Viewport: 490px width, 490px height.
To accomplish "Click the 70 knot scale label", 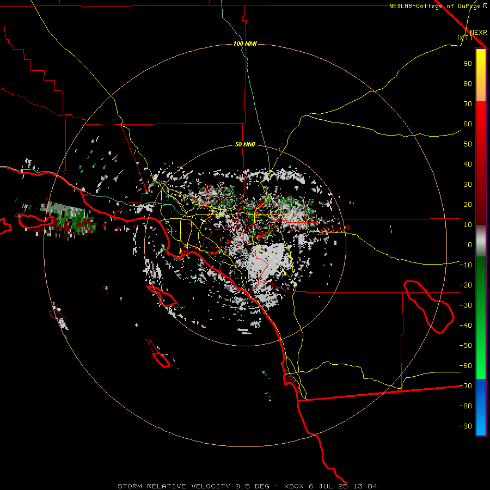I will point(468,104).
